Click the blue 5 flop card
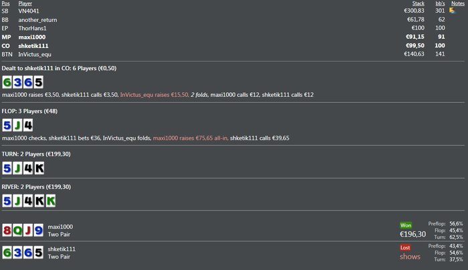This screenshot has height=270, width=468. [x=7, y=124]
